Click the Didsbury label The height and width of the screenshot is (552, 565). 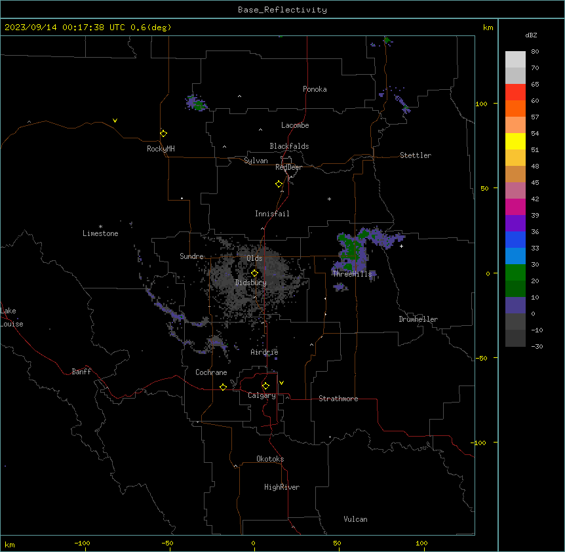pos(251,283)
